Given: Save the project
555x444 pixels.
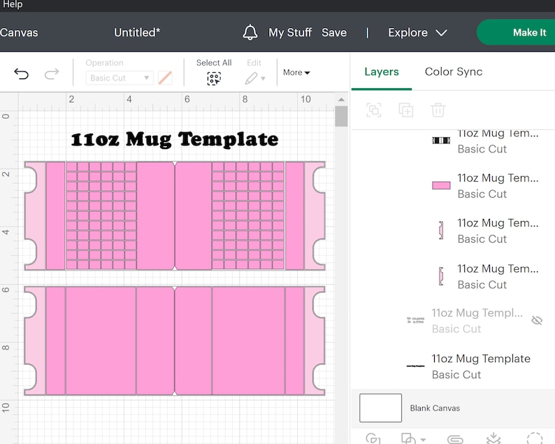Looking at the screenshot, I should point(334,33).
